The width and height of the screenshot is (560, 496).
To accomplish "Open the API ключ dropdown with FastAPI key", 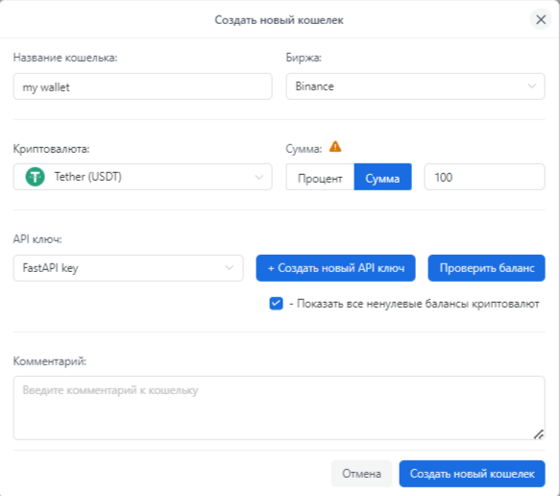I will click(x=128, y=268).
